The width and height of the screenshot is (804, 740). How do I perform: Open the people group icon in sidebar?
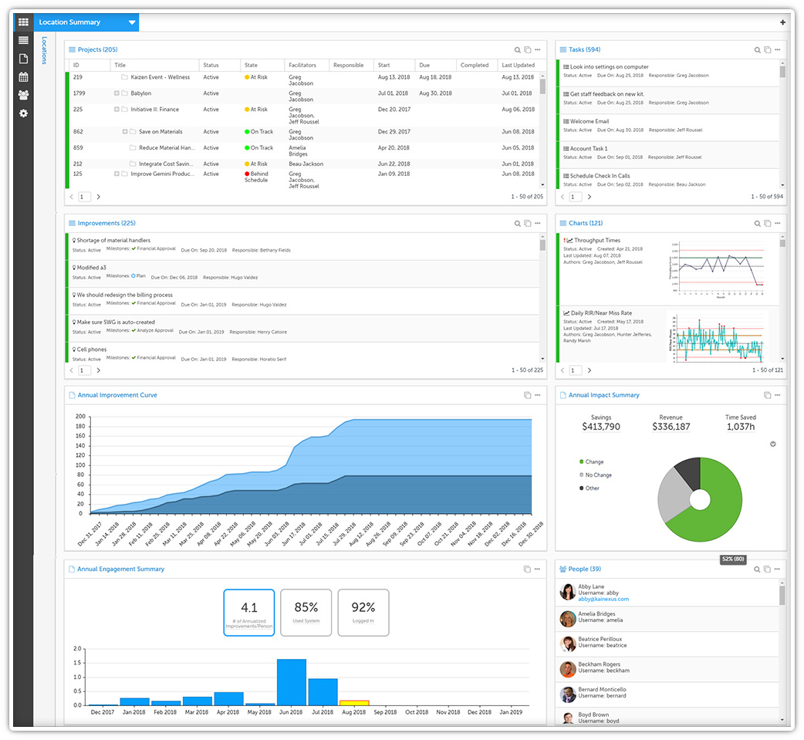point(23,95)
